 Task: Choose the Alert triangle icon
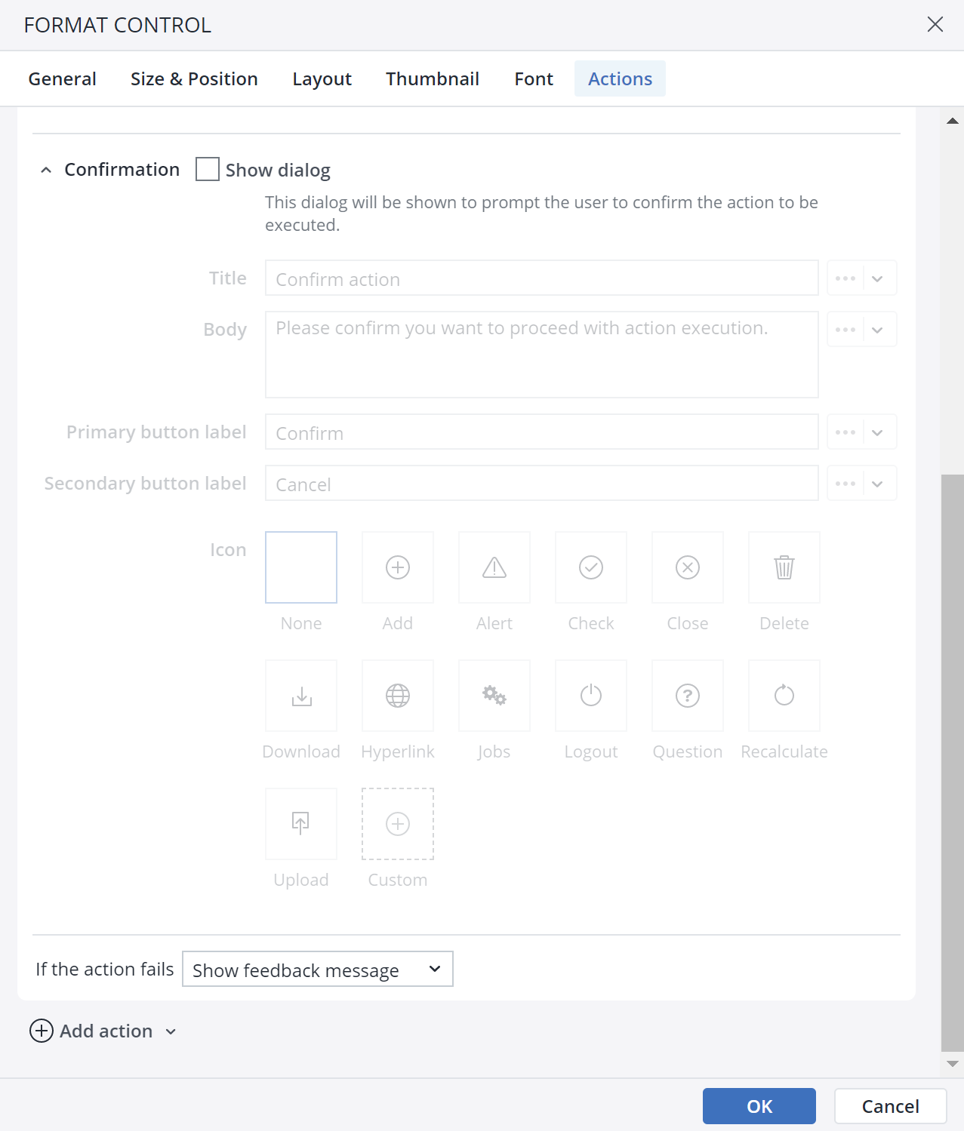coord(494,567)
